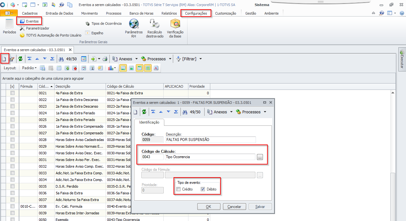Screen dimensions: 406x221
Task: Select the Configurações ribbon tab
Action: 196,13
